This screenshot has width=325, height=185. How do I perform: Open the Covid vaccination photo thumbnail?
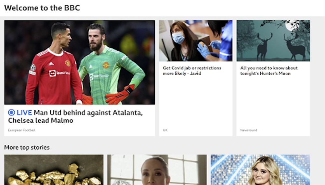pyautogui.click(x=196, y=41)
